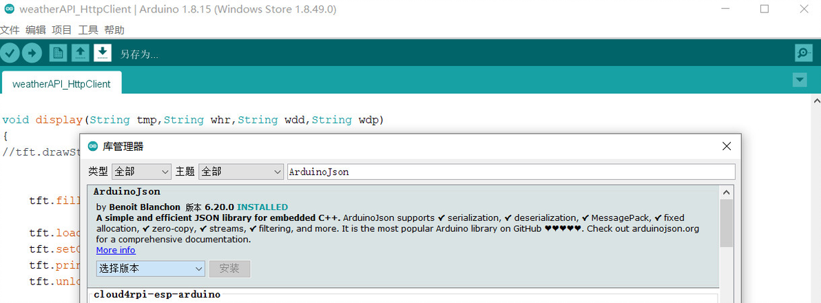821x303 pixels.
Task: Expand the 类型 type dropdown
Action: click(141, 171)
